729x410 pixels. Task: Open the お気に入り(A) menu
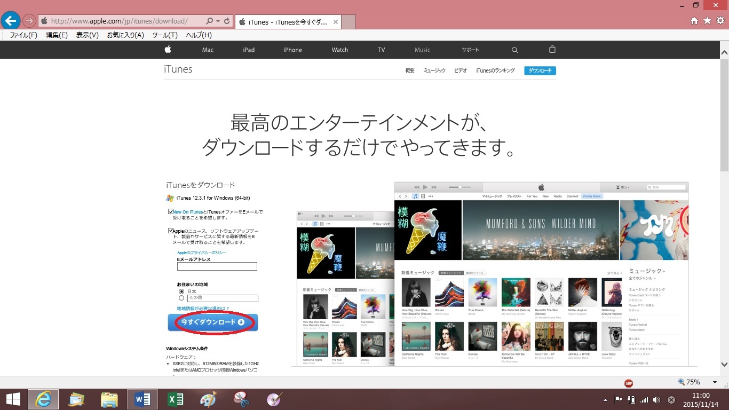pos(125,35)
